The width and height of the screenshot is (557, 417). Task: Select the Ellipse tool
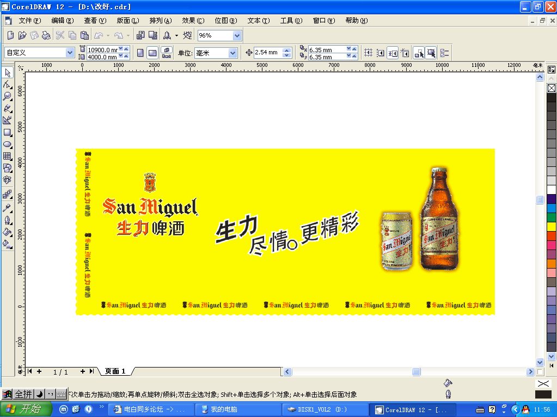coord(8,145)
